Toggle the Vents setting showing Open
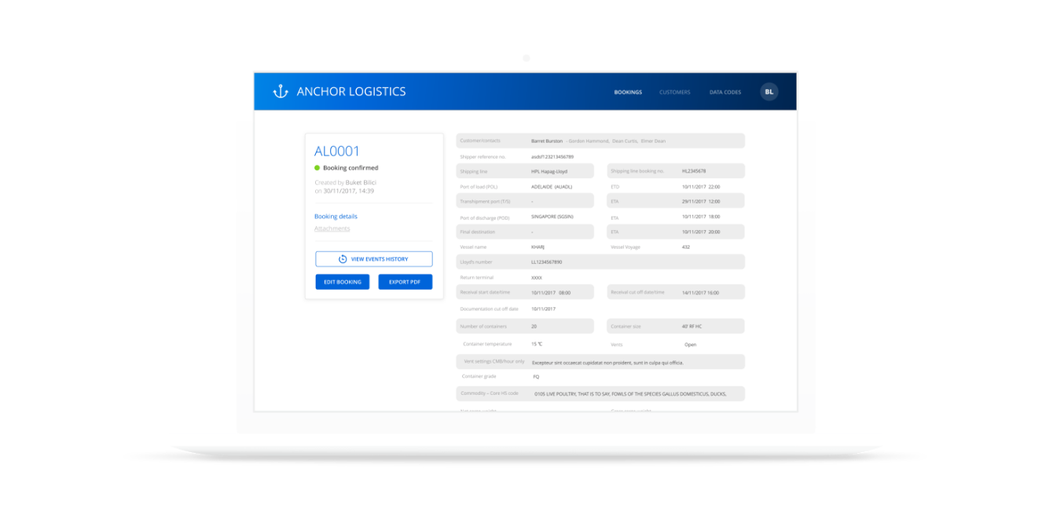Image resolution: width=1053 pixels, height=523 pixels. 690,344
